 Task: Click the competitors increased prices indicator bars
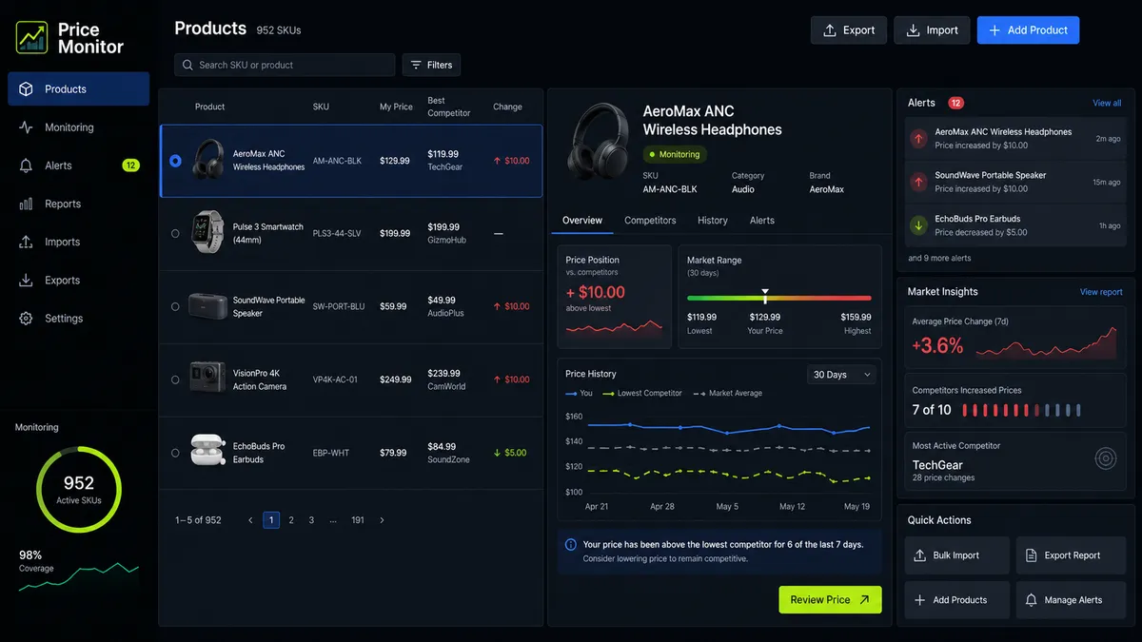coord(1022,410)
